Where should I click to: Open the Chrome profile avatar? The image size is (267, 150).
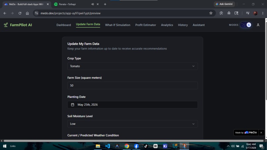(x=255, y=13)
